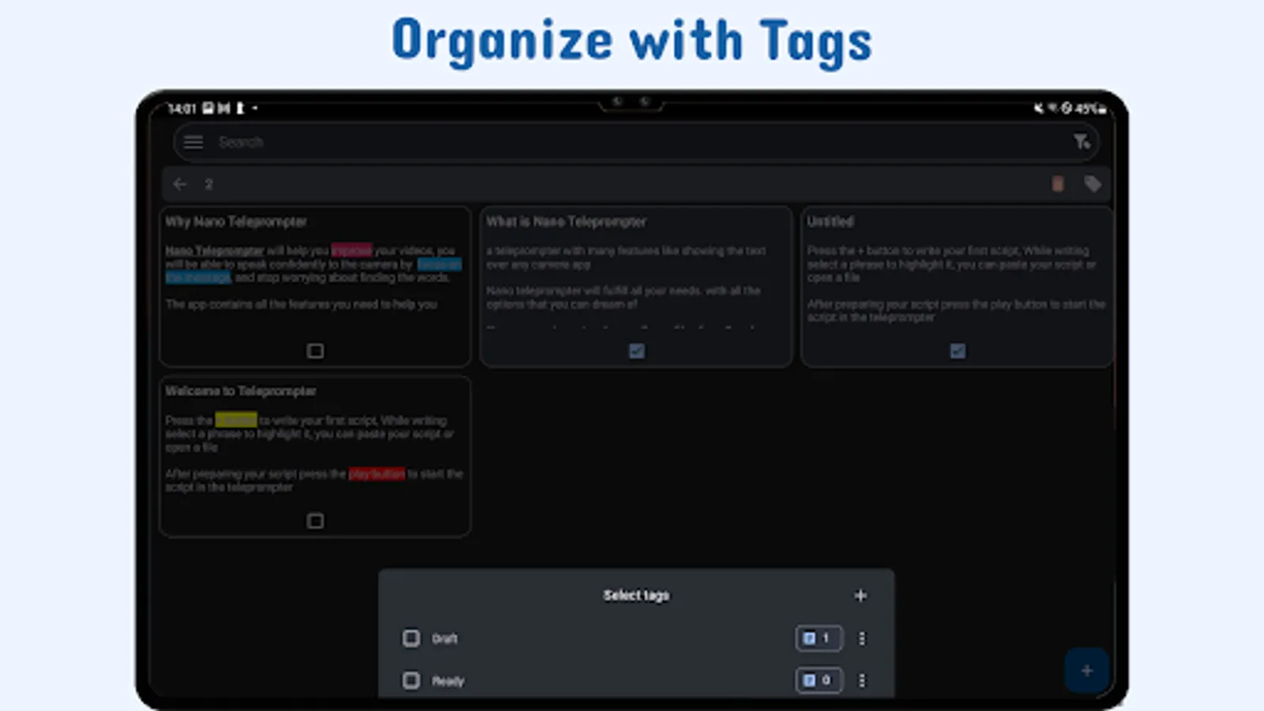Delete selected scripts with trash icon
The height and width of the screenshot is (711, 1264).
click(x=1057, y=184)
